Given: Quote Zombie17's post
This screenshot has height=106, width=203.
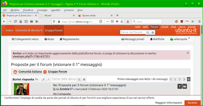Looking at the screenshot, I should click(x=185, y=86).
